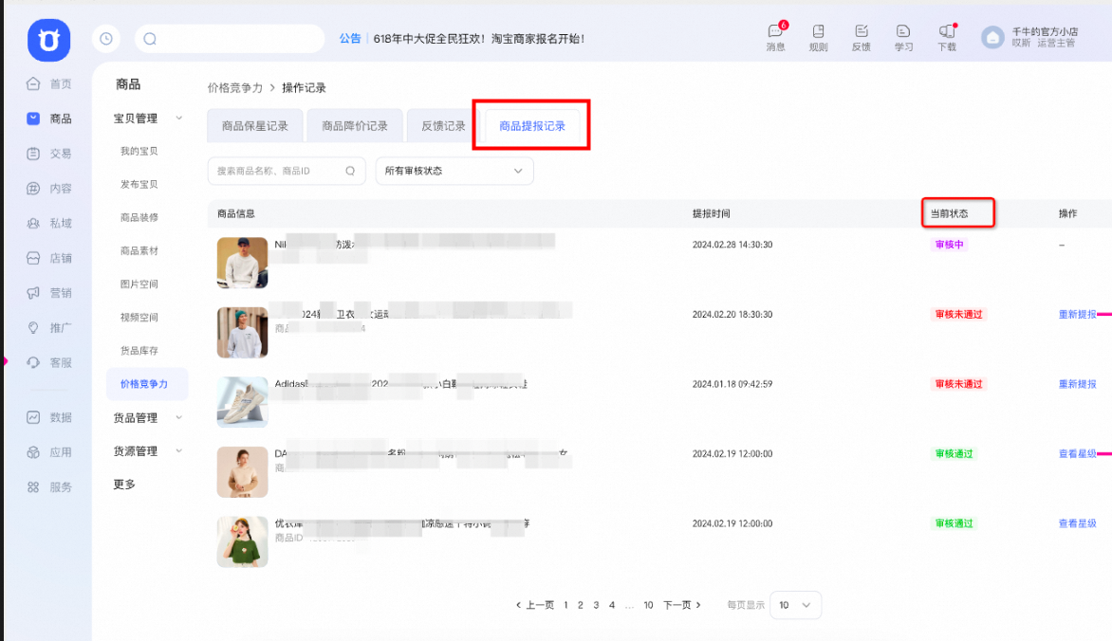Open 商品素材 submenu item
The image size is (1112, 641).
click(x=139, y=251)
